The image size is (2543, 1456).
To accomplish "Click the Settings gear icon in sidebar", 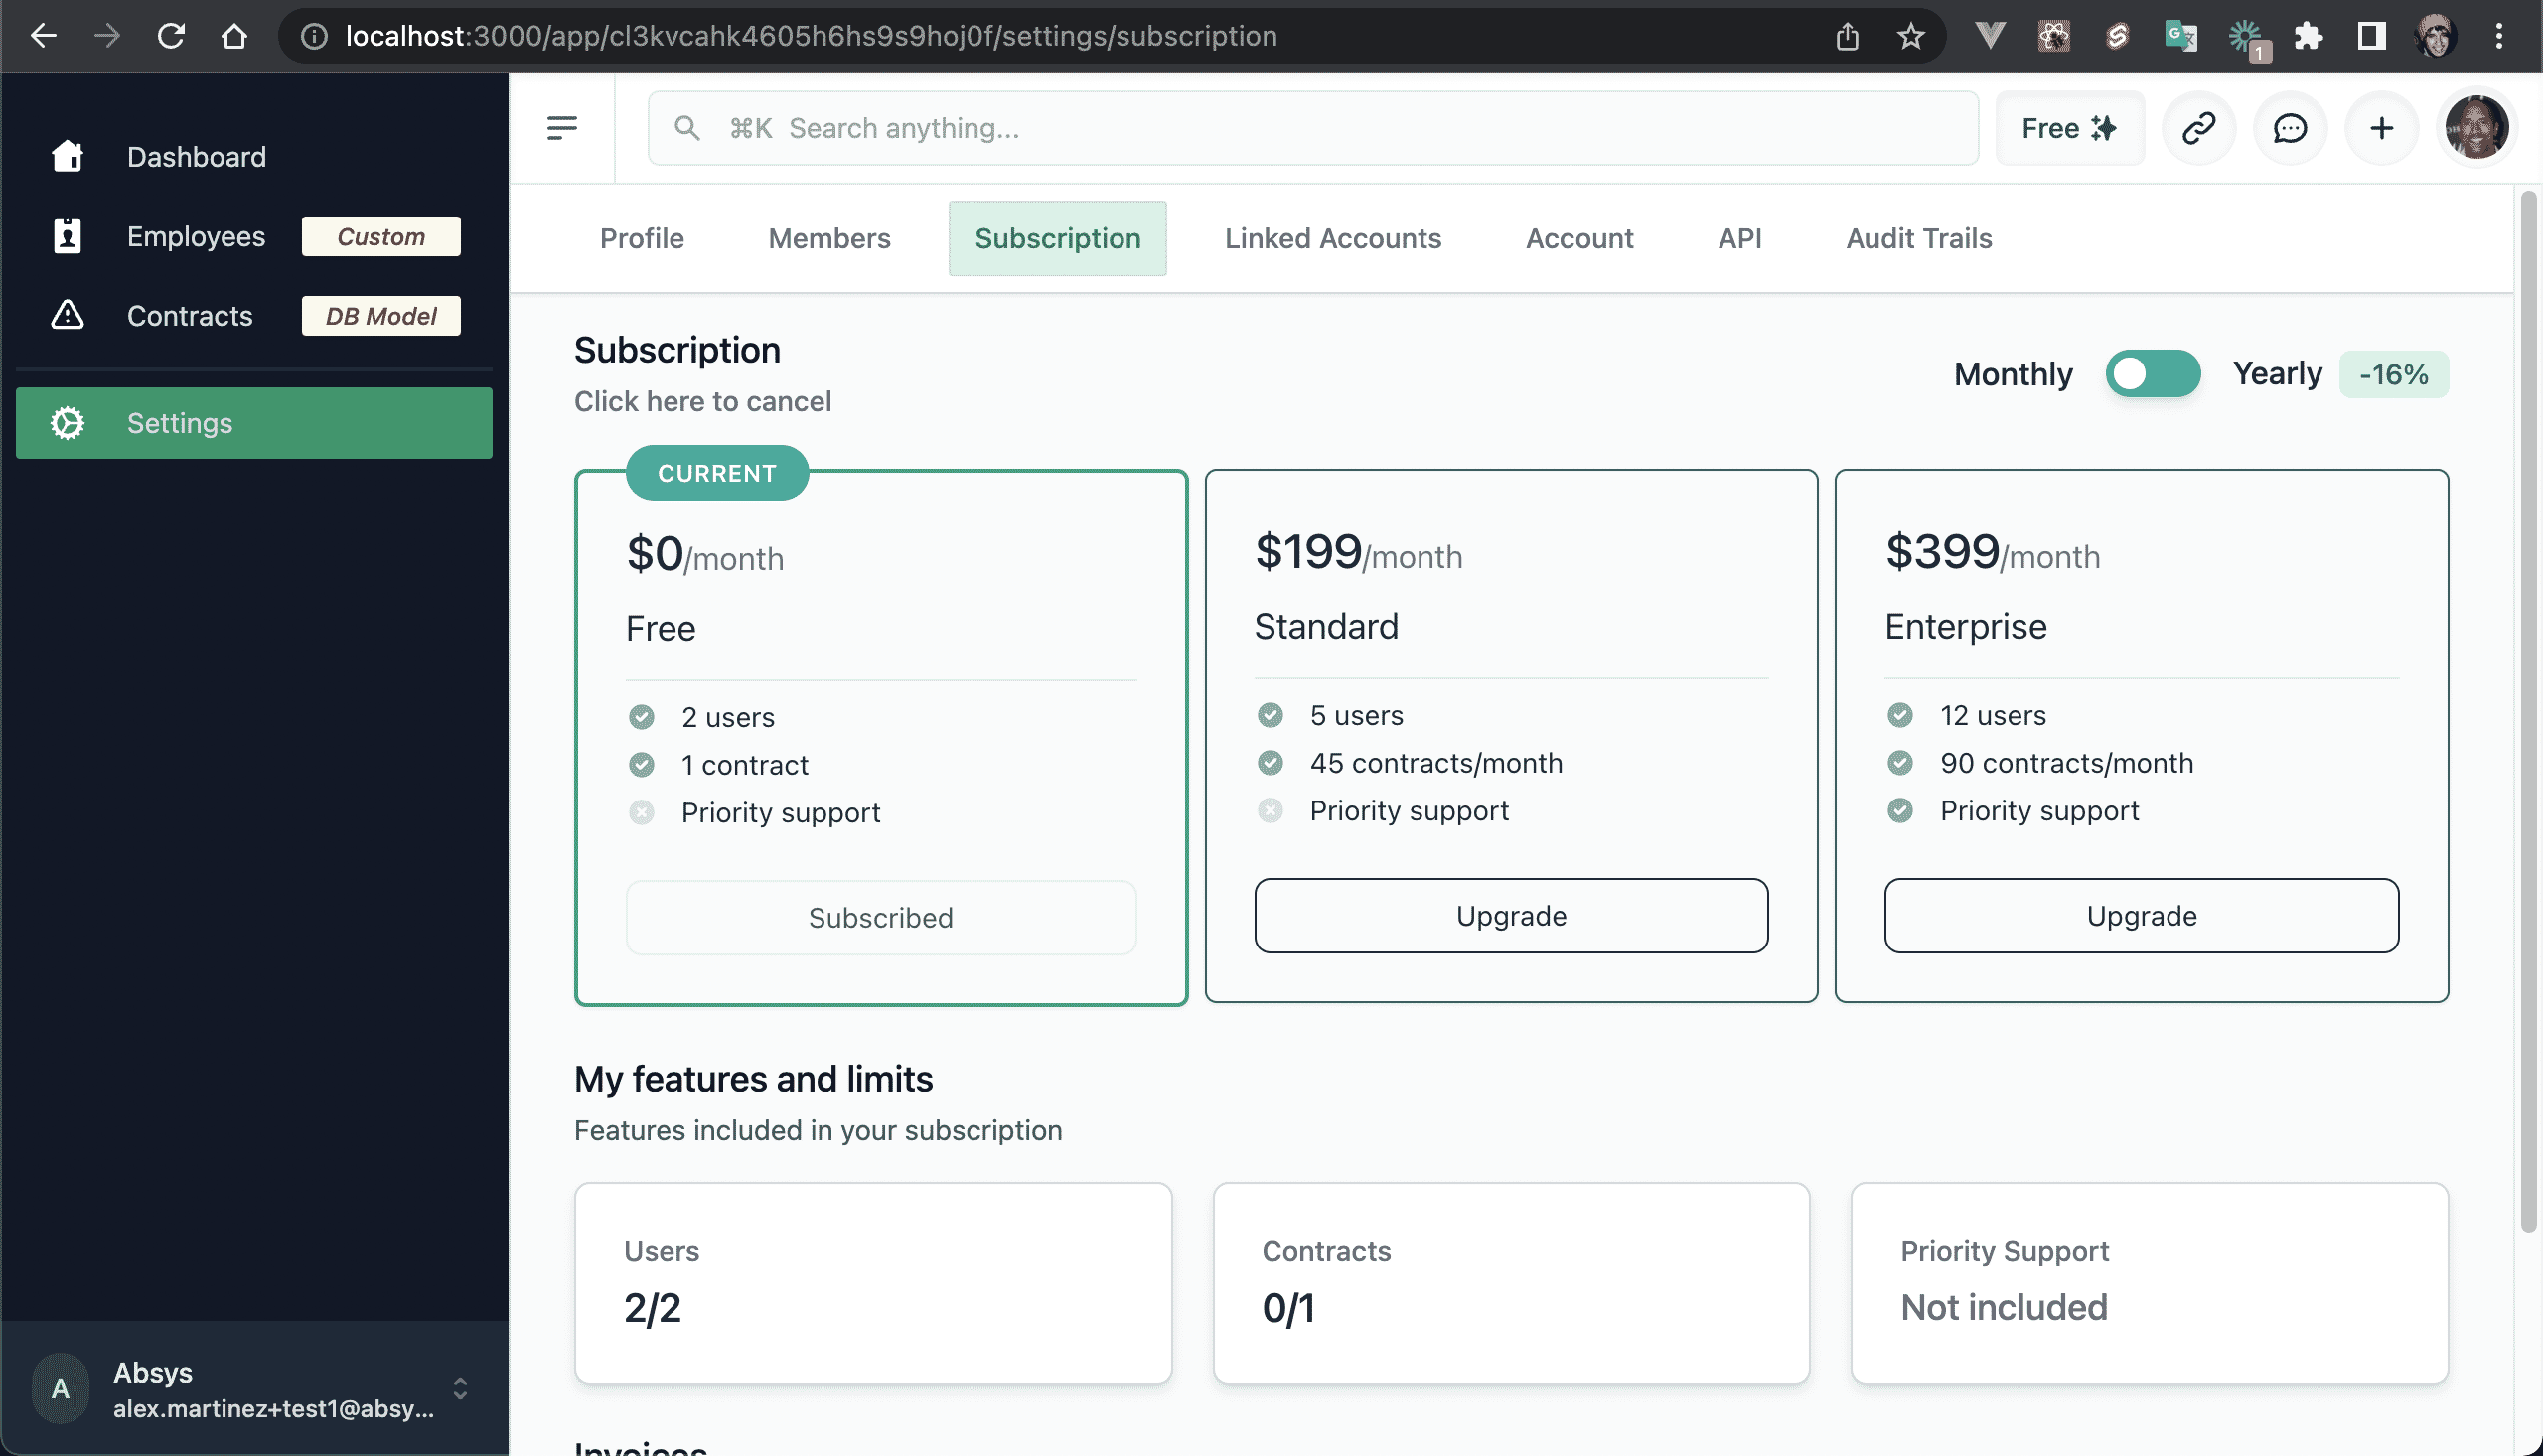I will (x=67, y=423).
